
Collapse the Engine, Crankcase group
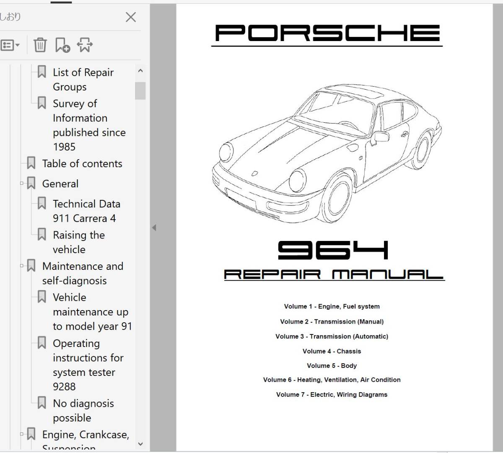pos(22,434)
